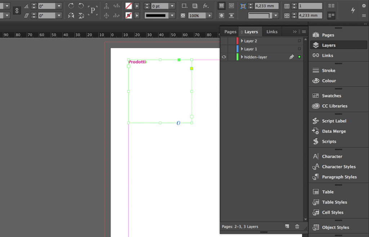Select the no text wrap icon
The image size is (369, 237).
coord(222,6)
